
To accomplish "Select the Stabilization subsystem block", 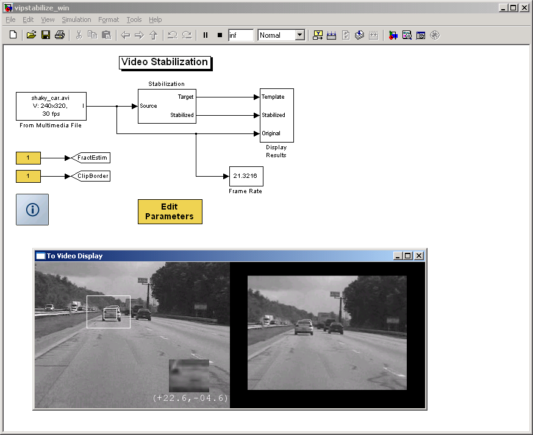I will (x=167, y=106).
